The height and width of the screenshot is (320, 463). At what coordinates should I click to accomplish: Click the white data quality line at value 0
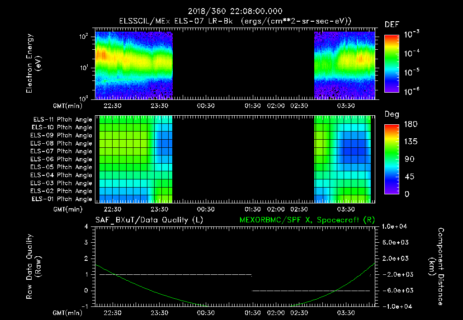[311, 291]
